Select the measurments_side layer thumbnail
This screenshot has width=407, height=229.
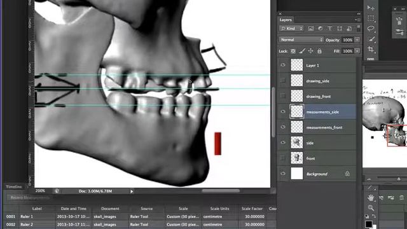tap(297, 112)
